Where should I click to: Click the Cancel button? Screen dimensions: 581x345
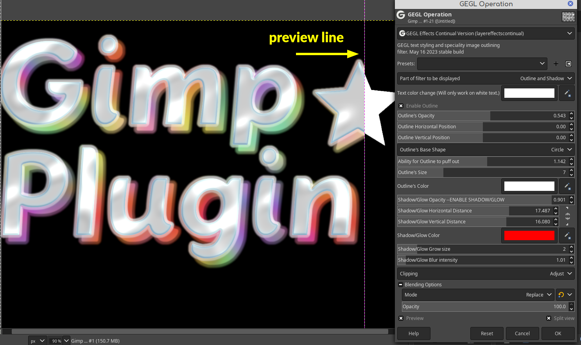[x=522, y=334]
